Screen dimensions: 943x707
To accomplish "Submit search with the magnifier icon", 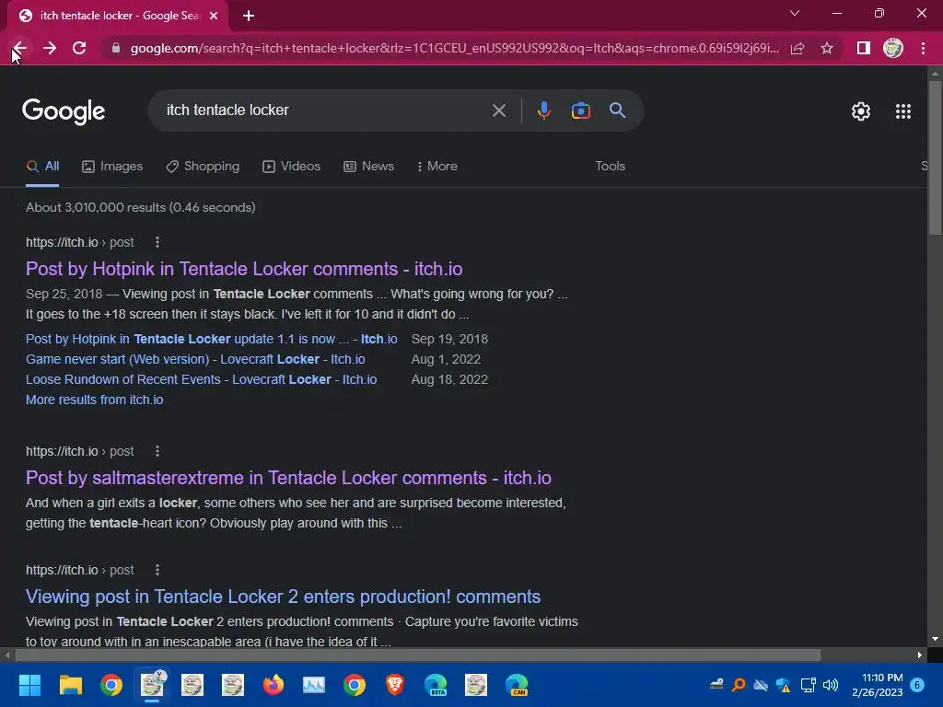I will pyautogui.click(x=618, y=110).
